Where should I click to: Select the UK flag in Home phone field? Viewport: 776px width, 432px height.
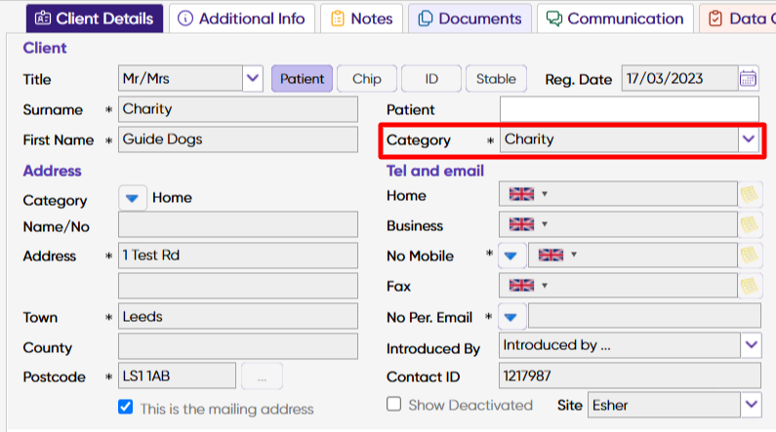coord(521,194)
